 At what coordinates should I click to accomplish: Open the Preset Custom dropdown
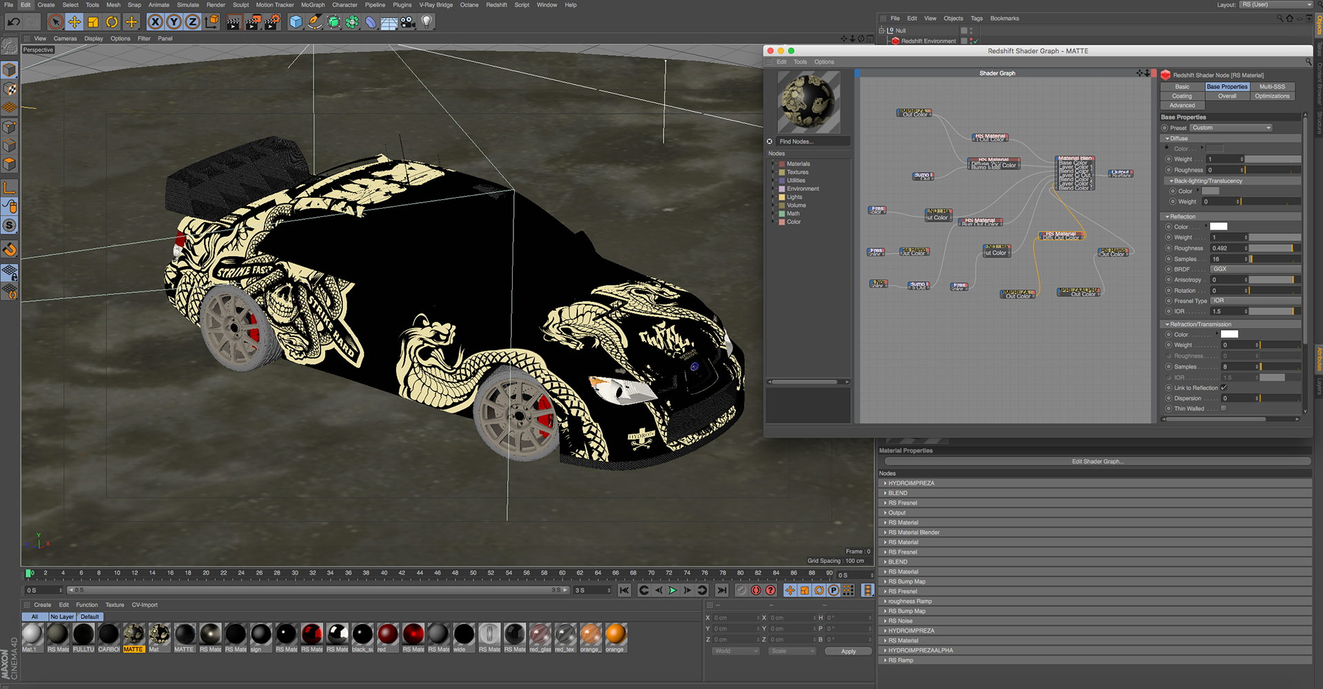pyautogui.click(x=1231, y=127)
